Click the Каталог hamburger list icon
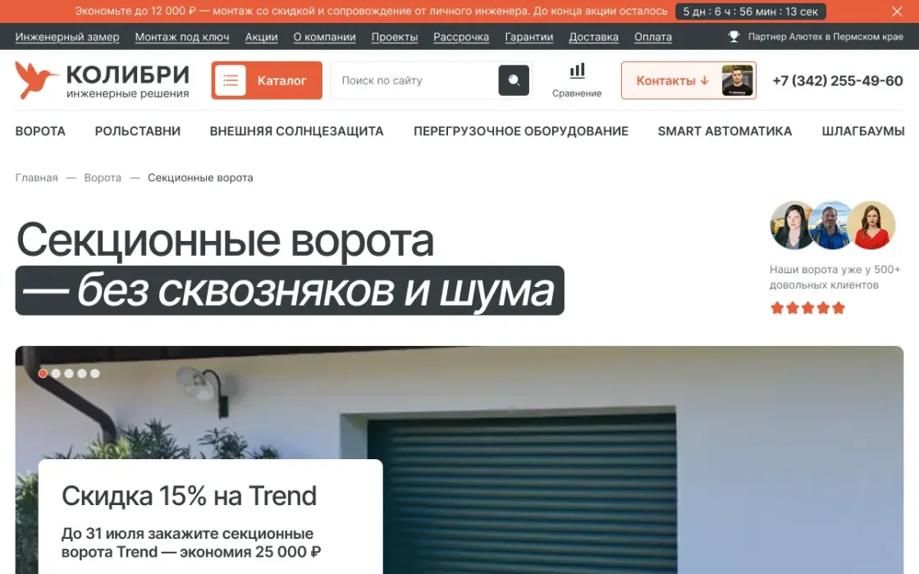Image resolution: width=919 pixels, height=574 pixels. coord(231,80)
